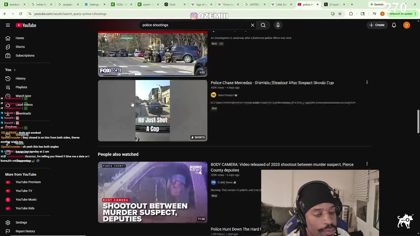Bookmark this page with the star

[x=340, y=14]
